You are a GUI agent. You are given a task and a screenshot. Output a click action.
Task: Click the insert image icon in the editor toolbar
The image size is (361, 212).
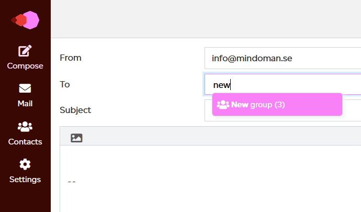click(x=76, y=138)
